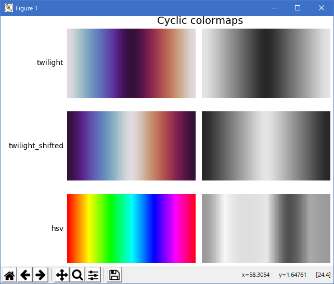Click the x=58.3054 coordinate readout
Viewport: 334px width, 284px height.
(x=255, y=275)
